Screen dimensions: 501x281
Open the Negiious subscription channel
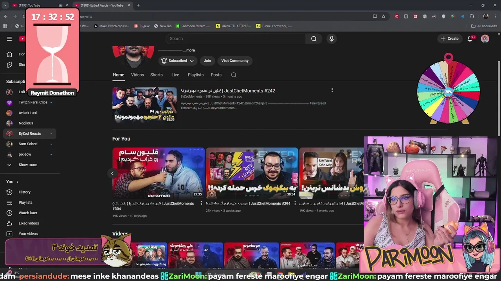30,123
